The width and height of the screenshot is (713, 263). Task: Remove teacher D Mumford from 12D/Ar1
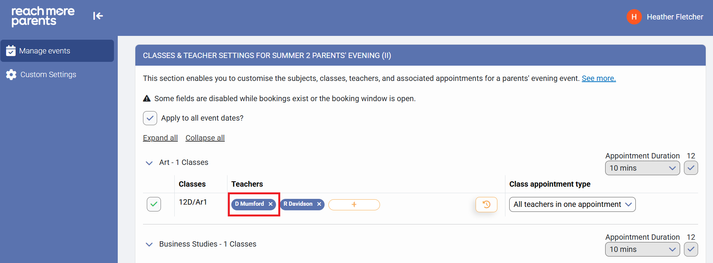[x=271, y=204]
